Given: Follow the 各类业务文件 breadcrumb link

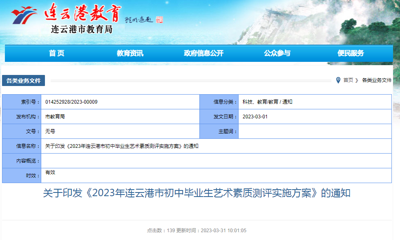Looking at the screenshot, I should pyautogui.click(x=377, y=80).
